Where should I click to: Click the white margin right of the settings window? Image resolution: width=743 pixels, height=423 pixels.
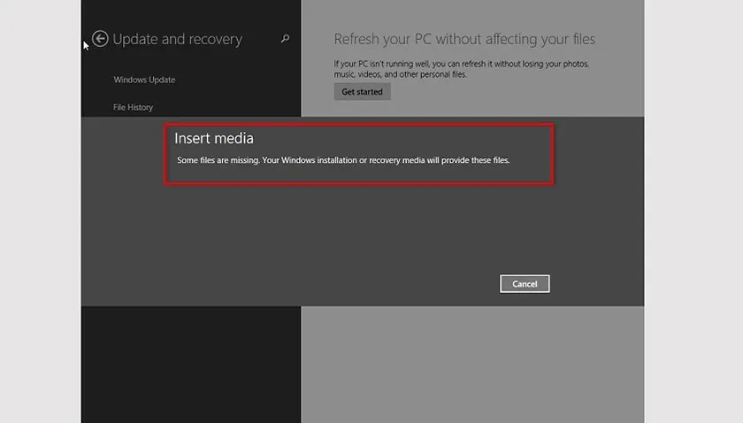click(693, 211)
